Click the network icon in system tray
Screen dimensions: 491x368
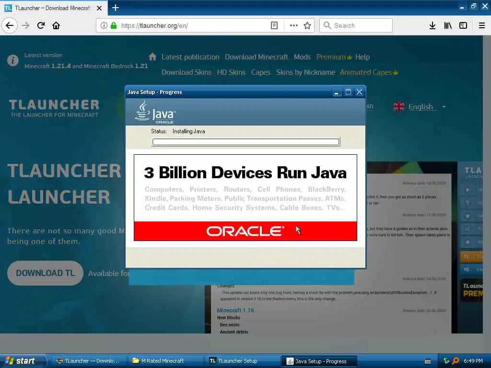point(446,361)
